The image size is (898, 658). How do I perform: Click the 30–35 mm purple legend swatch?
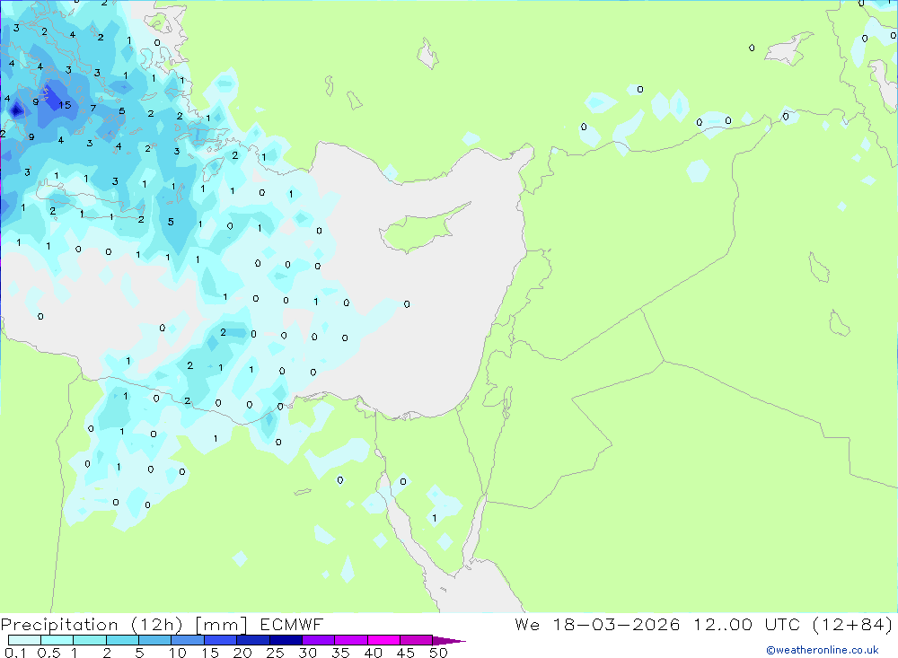coord(318,640)
